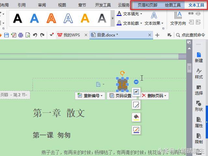The width and height of the screenshot is (208, 156).
Task: Click the shape outline floating icon
Action: coord(136,130)
